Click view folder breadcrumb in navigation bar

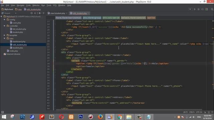tap(18, 9)
